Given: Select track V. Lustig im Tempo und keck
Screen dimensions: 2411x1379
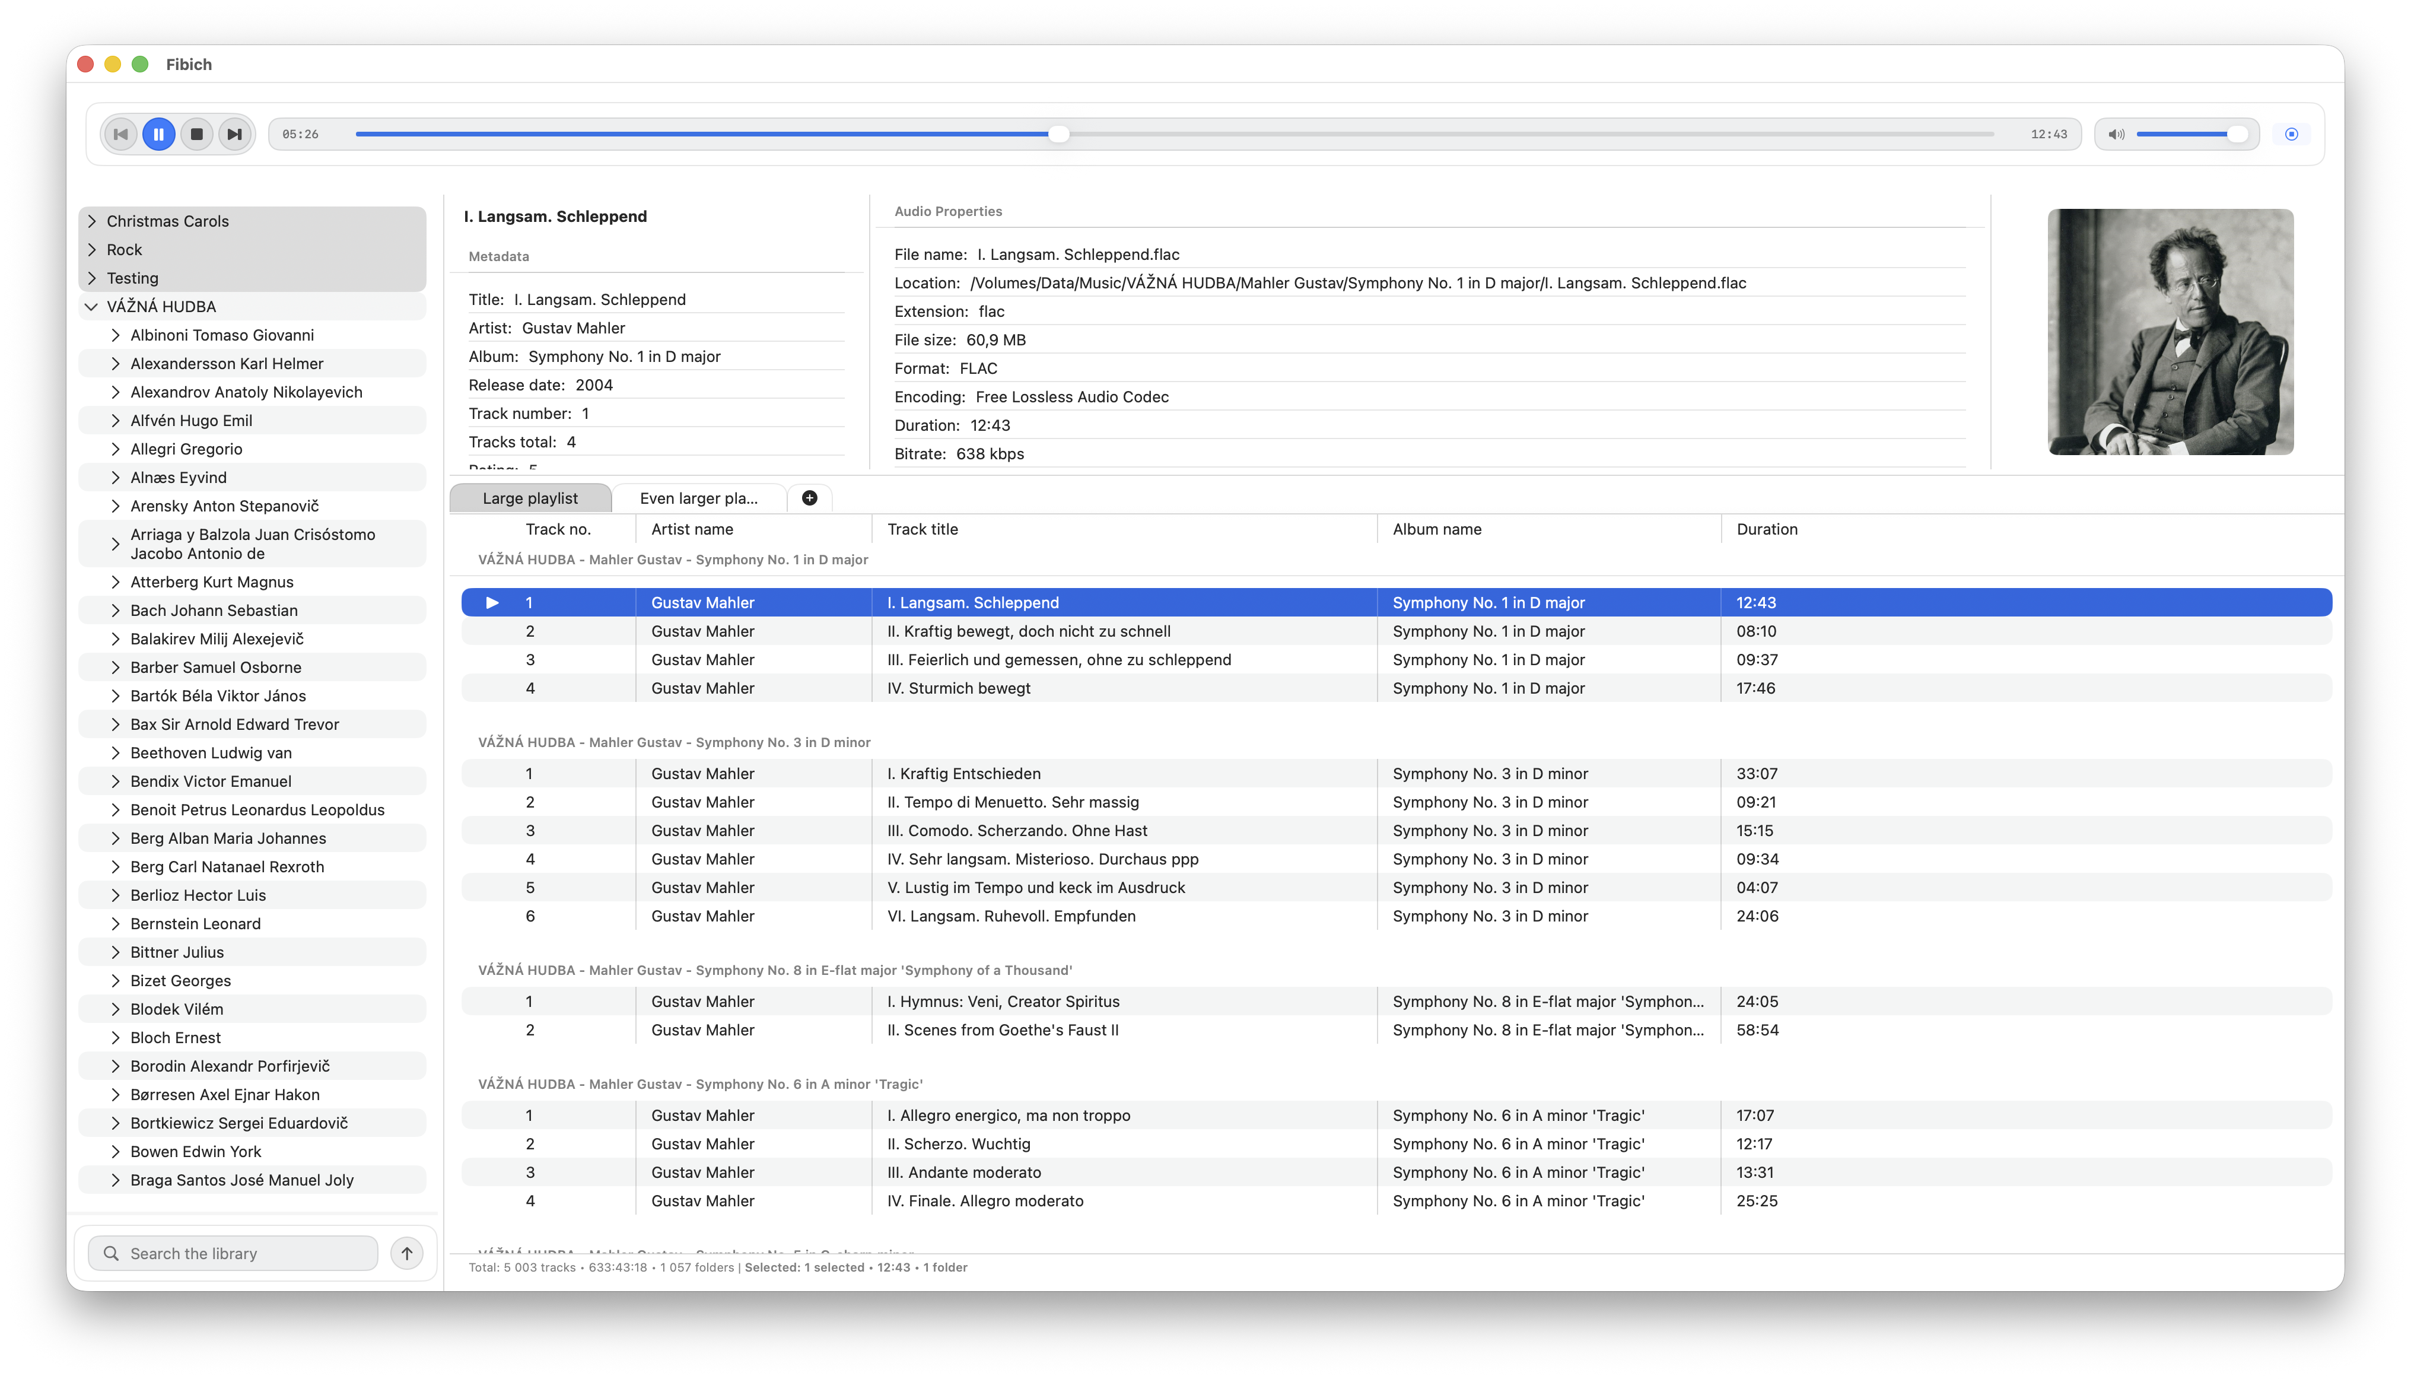Looking at the screenshot, I should click(1396, 888).
